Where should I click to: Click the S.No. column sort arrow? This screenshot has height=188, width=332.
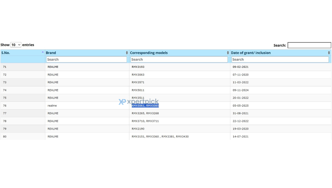click(x=43, y=52)
